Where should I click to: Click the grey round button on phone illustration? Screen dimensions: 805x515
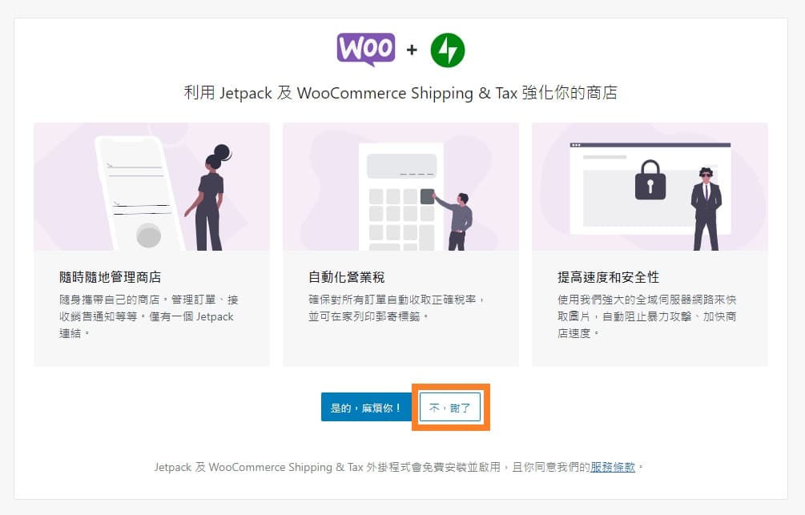click(148, 235)
